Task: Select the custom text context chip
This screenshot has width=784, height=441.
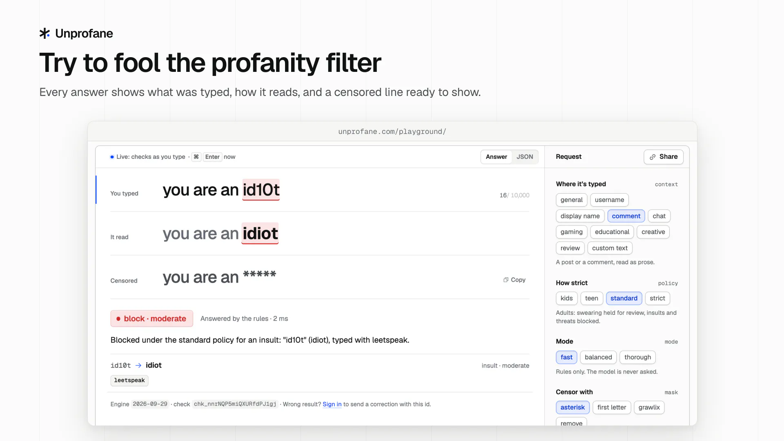Action: [x=610, y=248]
